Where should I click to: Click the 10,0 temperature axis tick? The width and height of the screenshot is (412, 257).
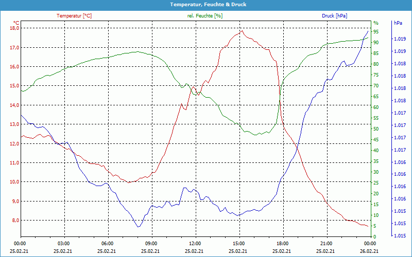point(15,182)
